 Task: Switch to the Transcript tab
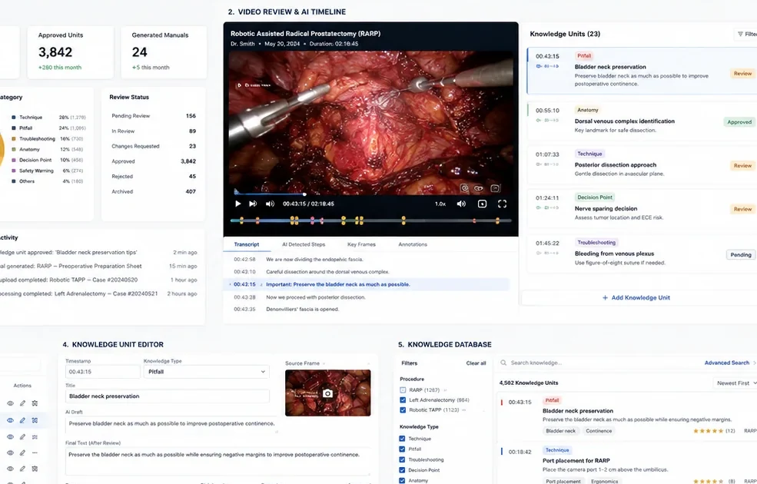(x=247, y=244)
